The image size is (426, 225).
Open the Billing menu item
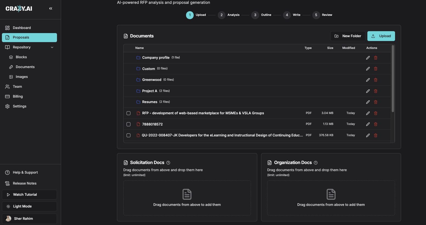coord(18,96)
